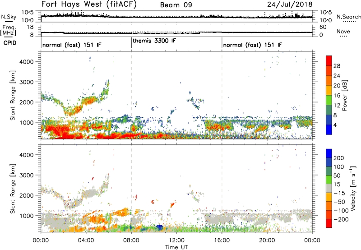
Task: Pick the red top segment of Power color bar
Action: pyautogui.click(x=329, y=61)
